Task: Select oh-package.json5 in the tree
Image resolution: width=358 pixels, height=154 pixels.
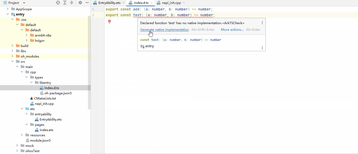Action: point(58,93)
